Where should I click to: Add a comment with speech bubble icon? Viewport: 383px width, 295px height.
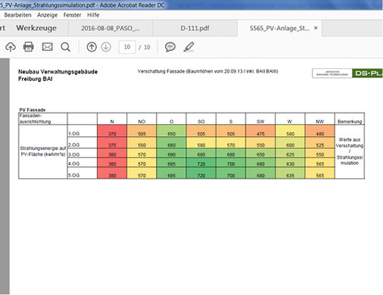170,47
